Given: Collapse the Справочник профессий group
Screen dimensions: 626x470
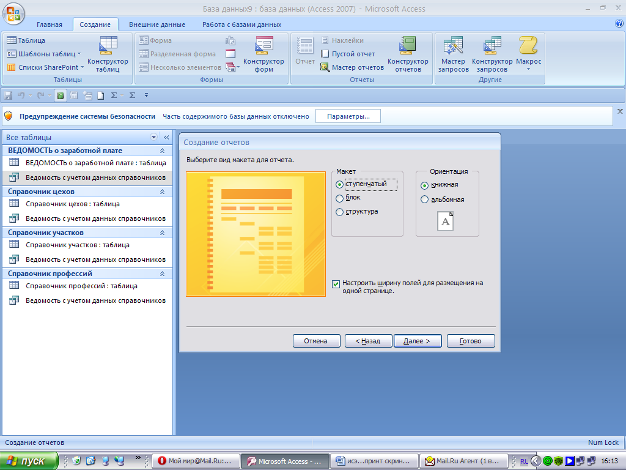Looking at the screenshot, I should point(162,274).
